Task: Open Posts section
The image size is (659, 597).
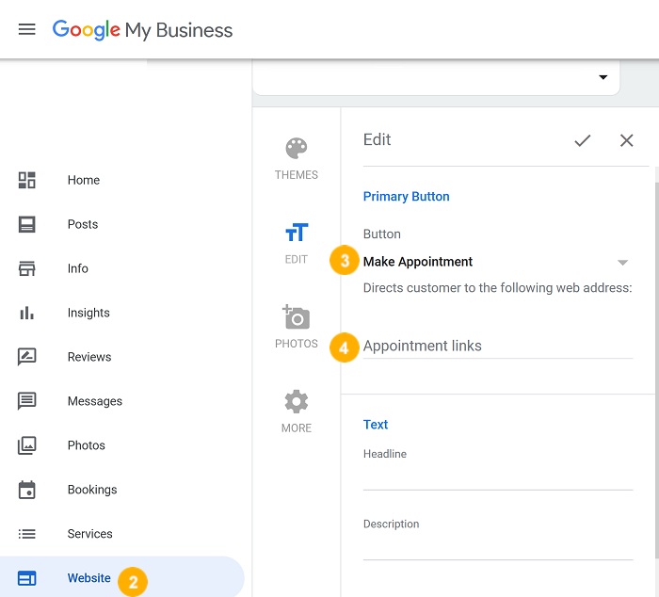Action: pos(83,224)
